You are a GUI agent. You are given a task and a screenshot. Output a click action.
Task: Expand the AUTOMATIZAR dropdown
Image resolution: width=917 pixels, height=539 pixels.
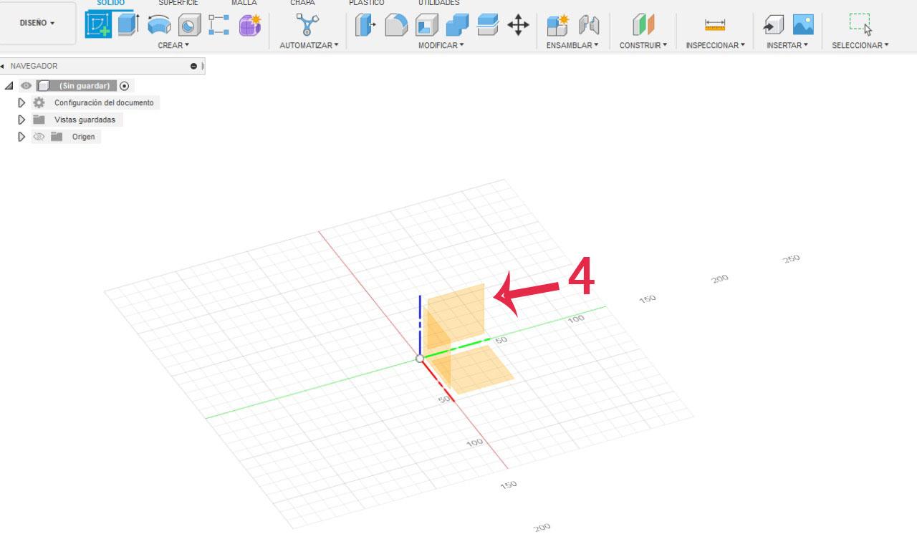(x=309, y=45)
